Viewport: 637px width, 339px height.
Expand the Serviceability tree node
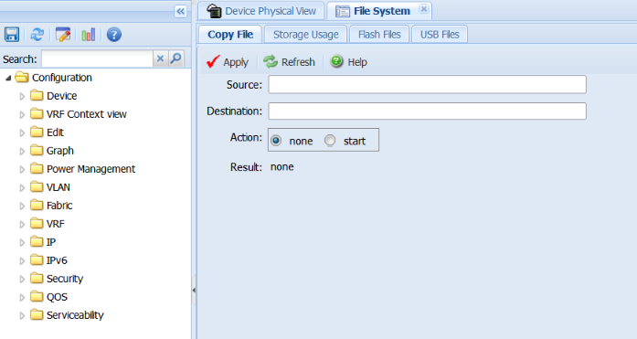(x=22, y=315)
